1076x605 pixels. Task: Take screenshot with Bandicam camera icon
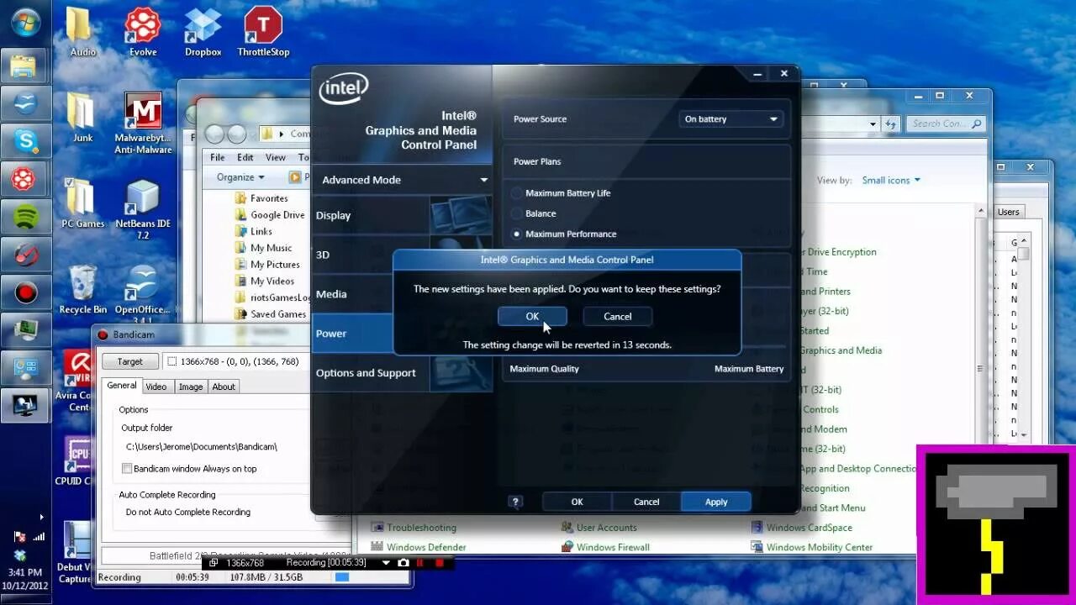pyautogui.click(x=403, y=562)
